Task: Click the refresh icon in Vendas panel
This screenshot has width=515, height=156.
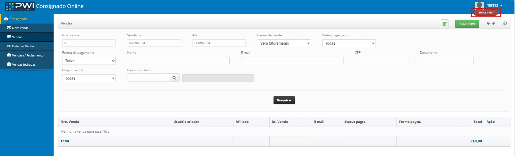Action: pyautogui.click(x=505, y=23)
